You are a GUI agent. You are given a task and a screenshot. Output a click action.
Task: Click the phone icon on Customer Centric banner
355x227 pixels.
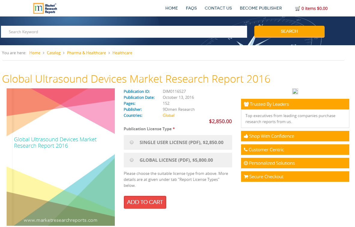coord(246,149)
